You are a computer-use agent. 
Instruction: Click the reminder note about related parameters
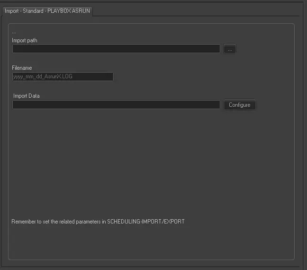click(98, 222)
